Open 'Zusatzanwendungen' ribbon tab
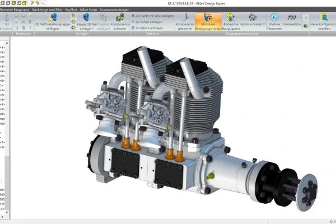Image resolution: width=336 pixels, height=224 pixels. (114, 10)
